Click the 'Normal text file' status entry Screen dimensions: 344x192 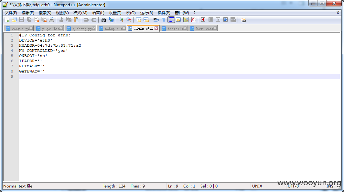coord(18,186)
